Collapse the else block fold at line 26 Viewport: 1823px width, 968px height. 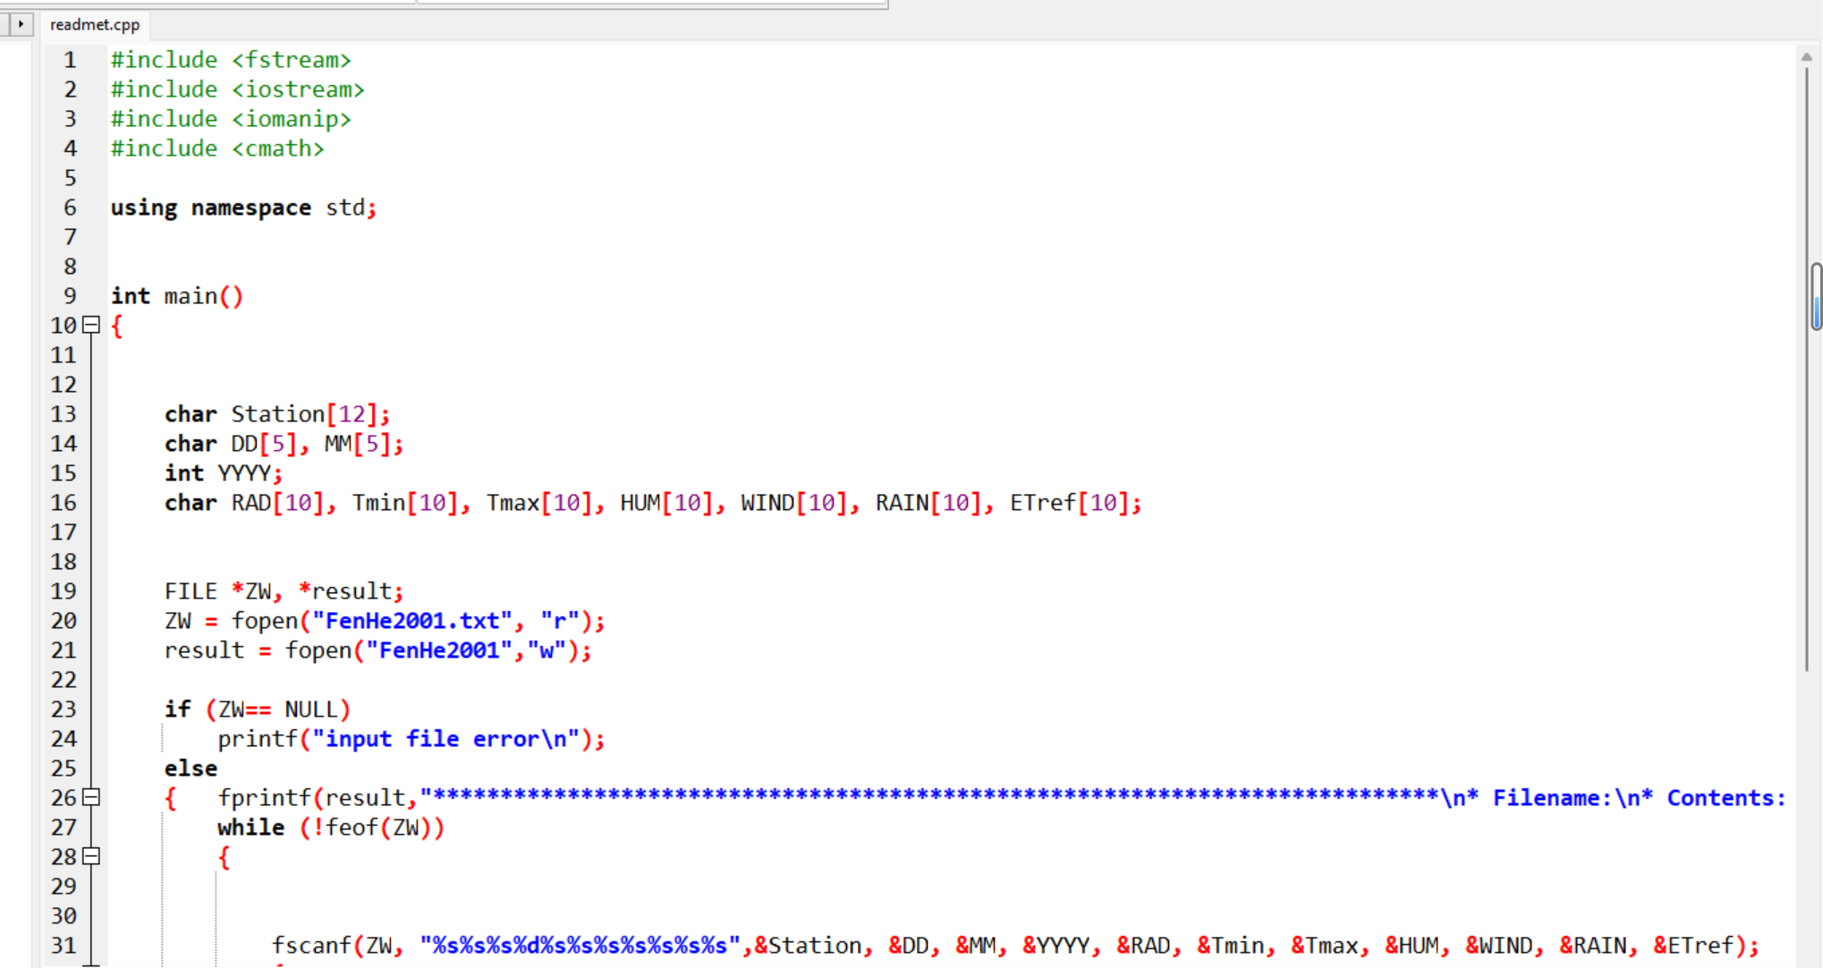[91, 796]
